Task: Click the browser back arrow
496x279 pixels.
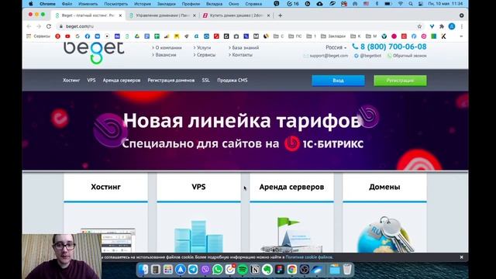Action: (x=29, y=26)
